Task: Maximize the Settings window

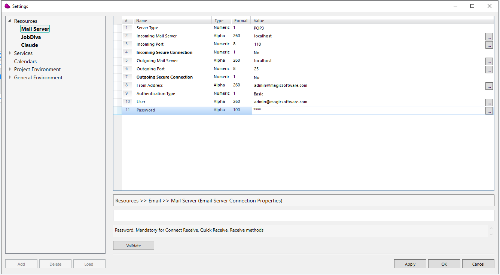Action: tap(472, 6)
